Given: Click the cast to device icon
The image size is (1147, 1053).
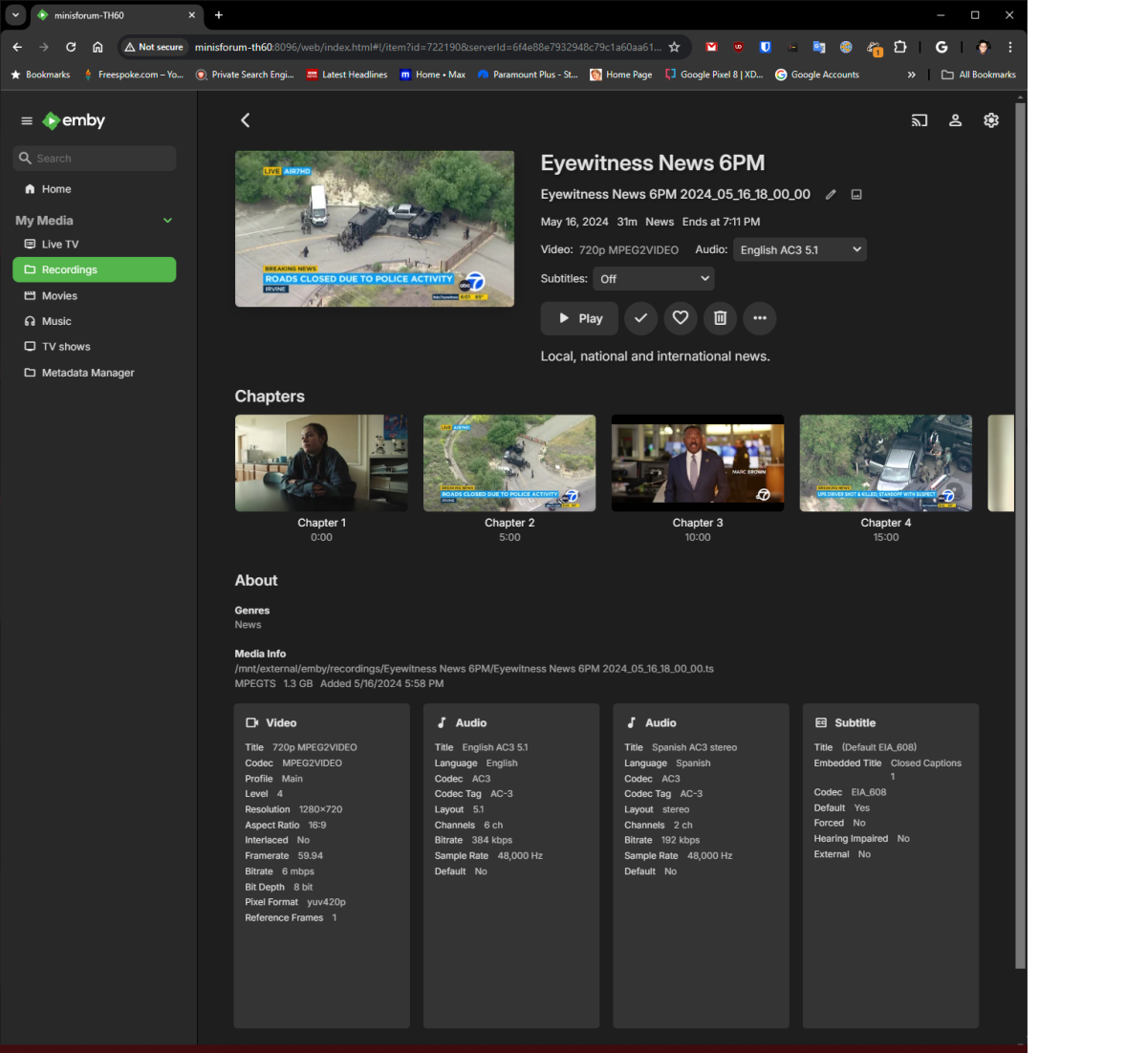Looking at the screenshot, I should point(919,120).
